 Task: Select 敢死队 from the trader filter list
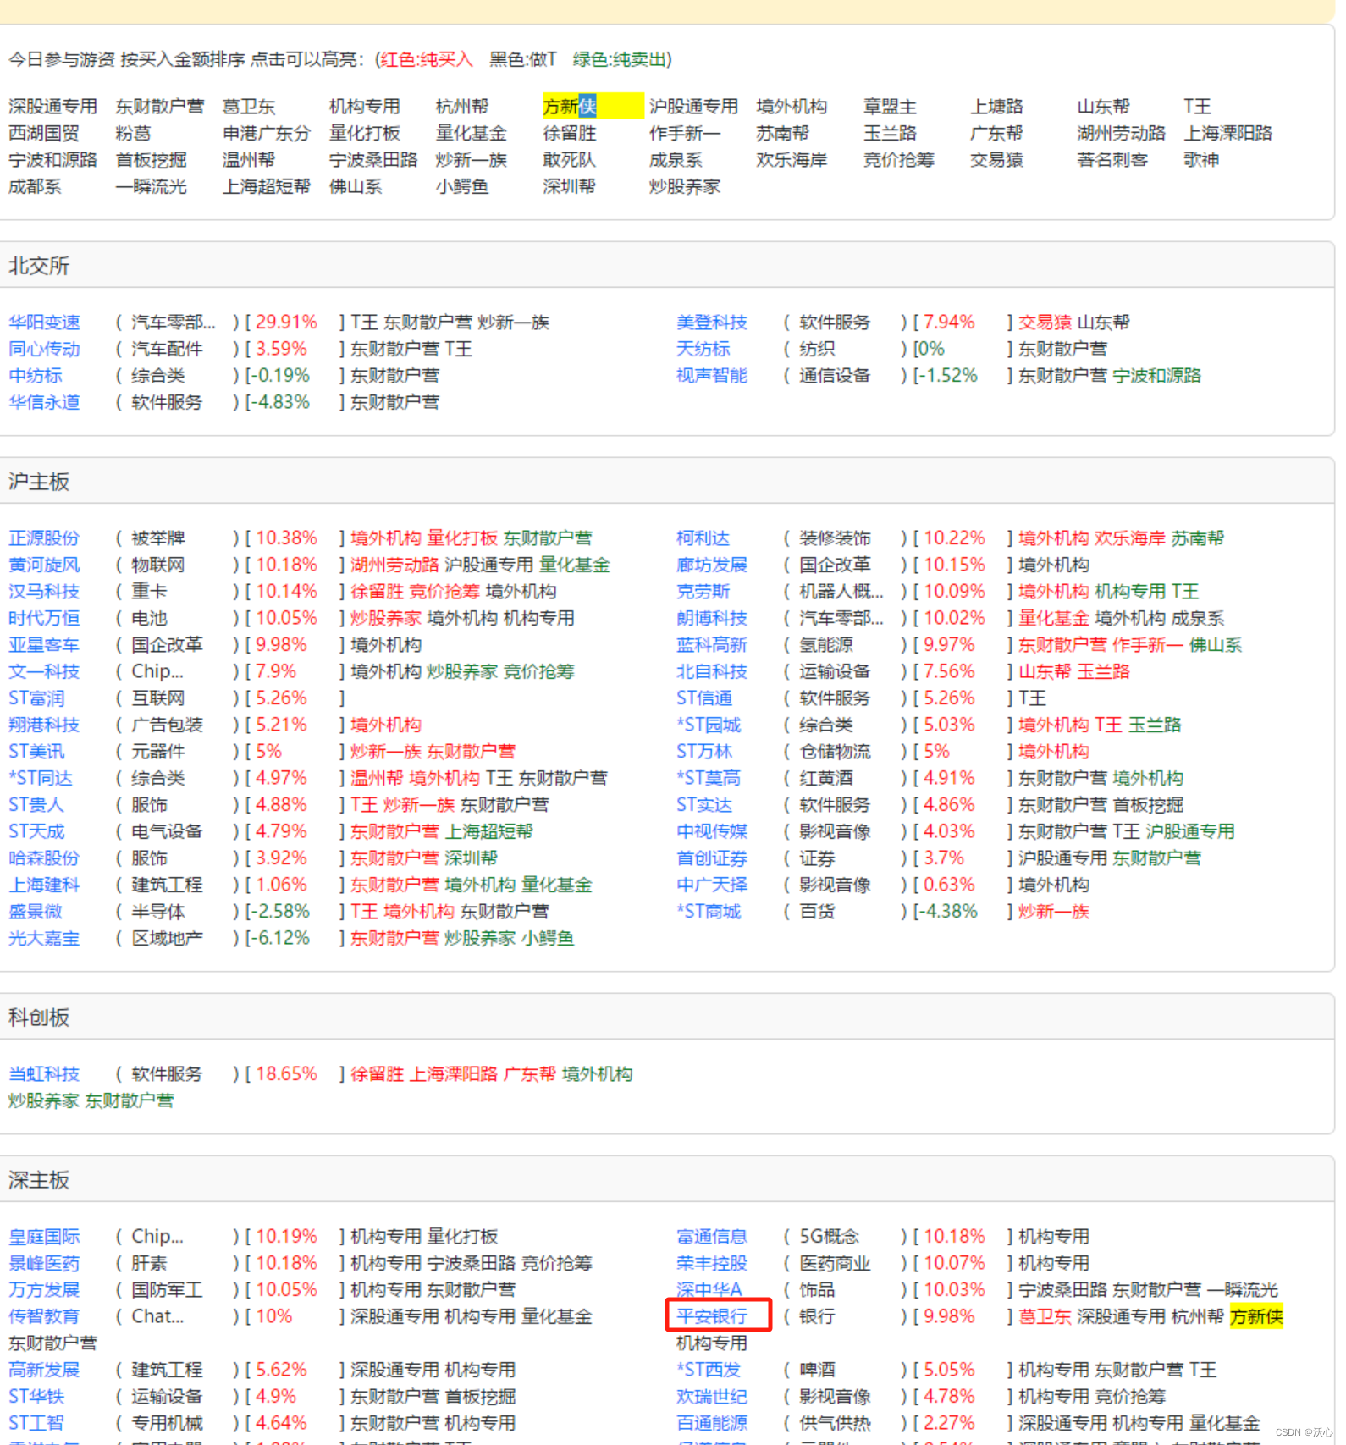[x=569, y=160]
